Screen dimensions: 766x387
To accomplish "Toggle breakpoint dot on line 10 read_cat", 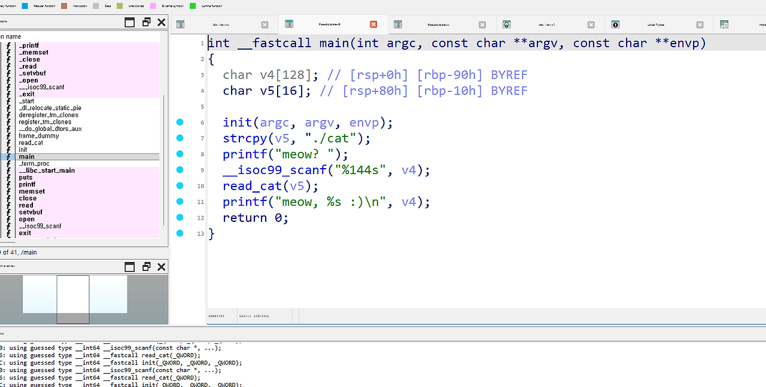I will click(x=180, y=186).
